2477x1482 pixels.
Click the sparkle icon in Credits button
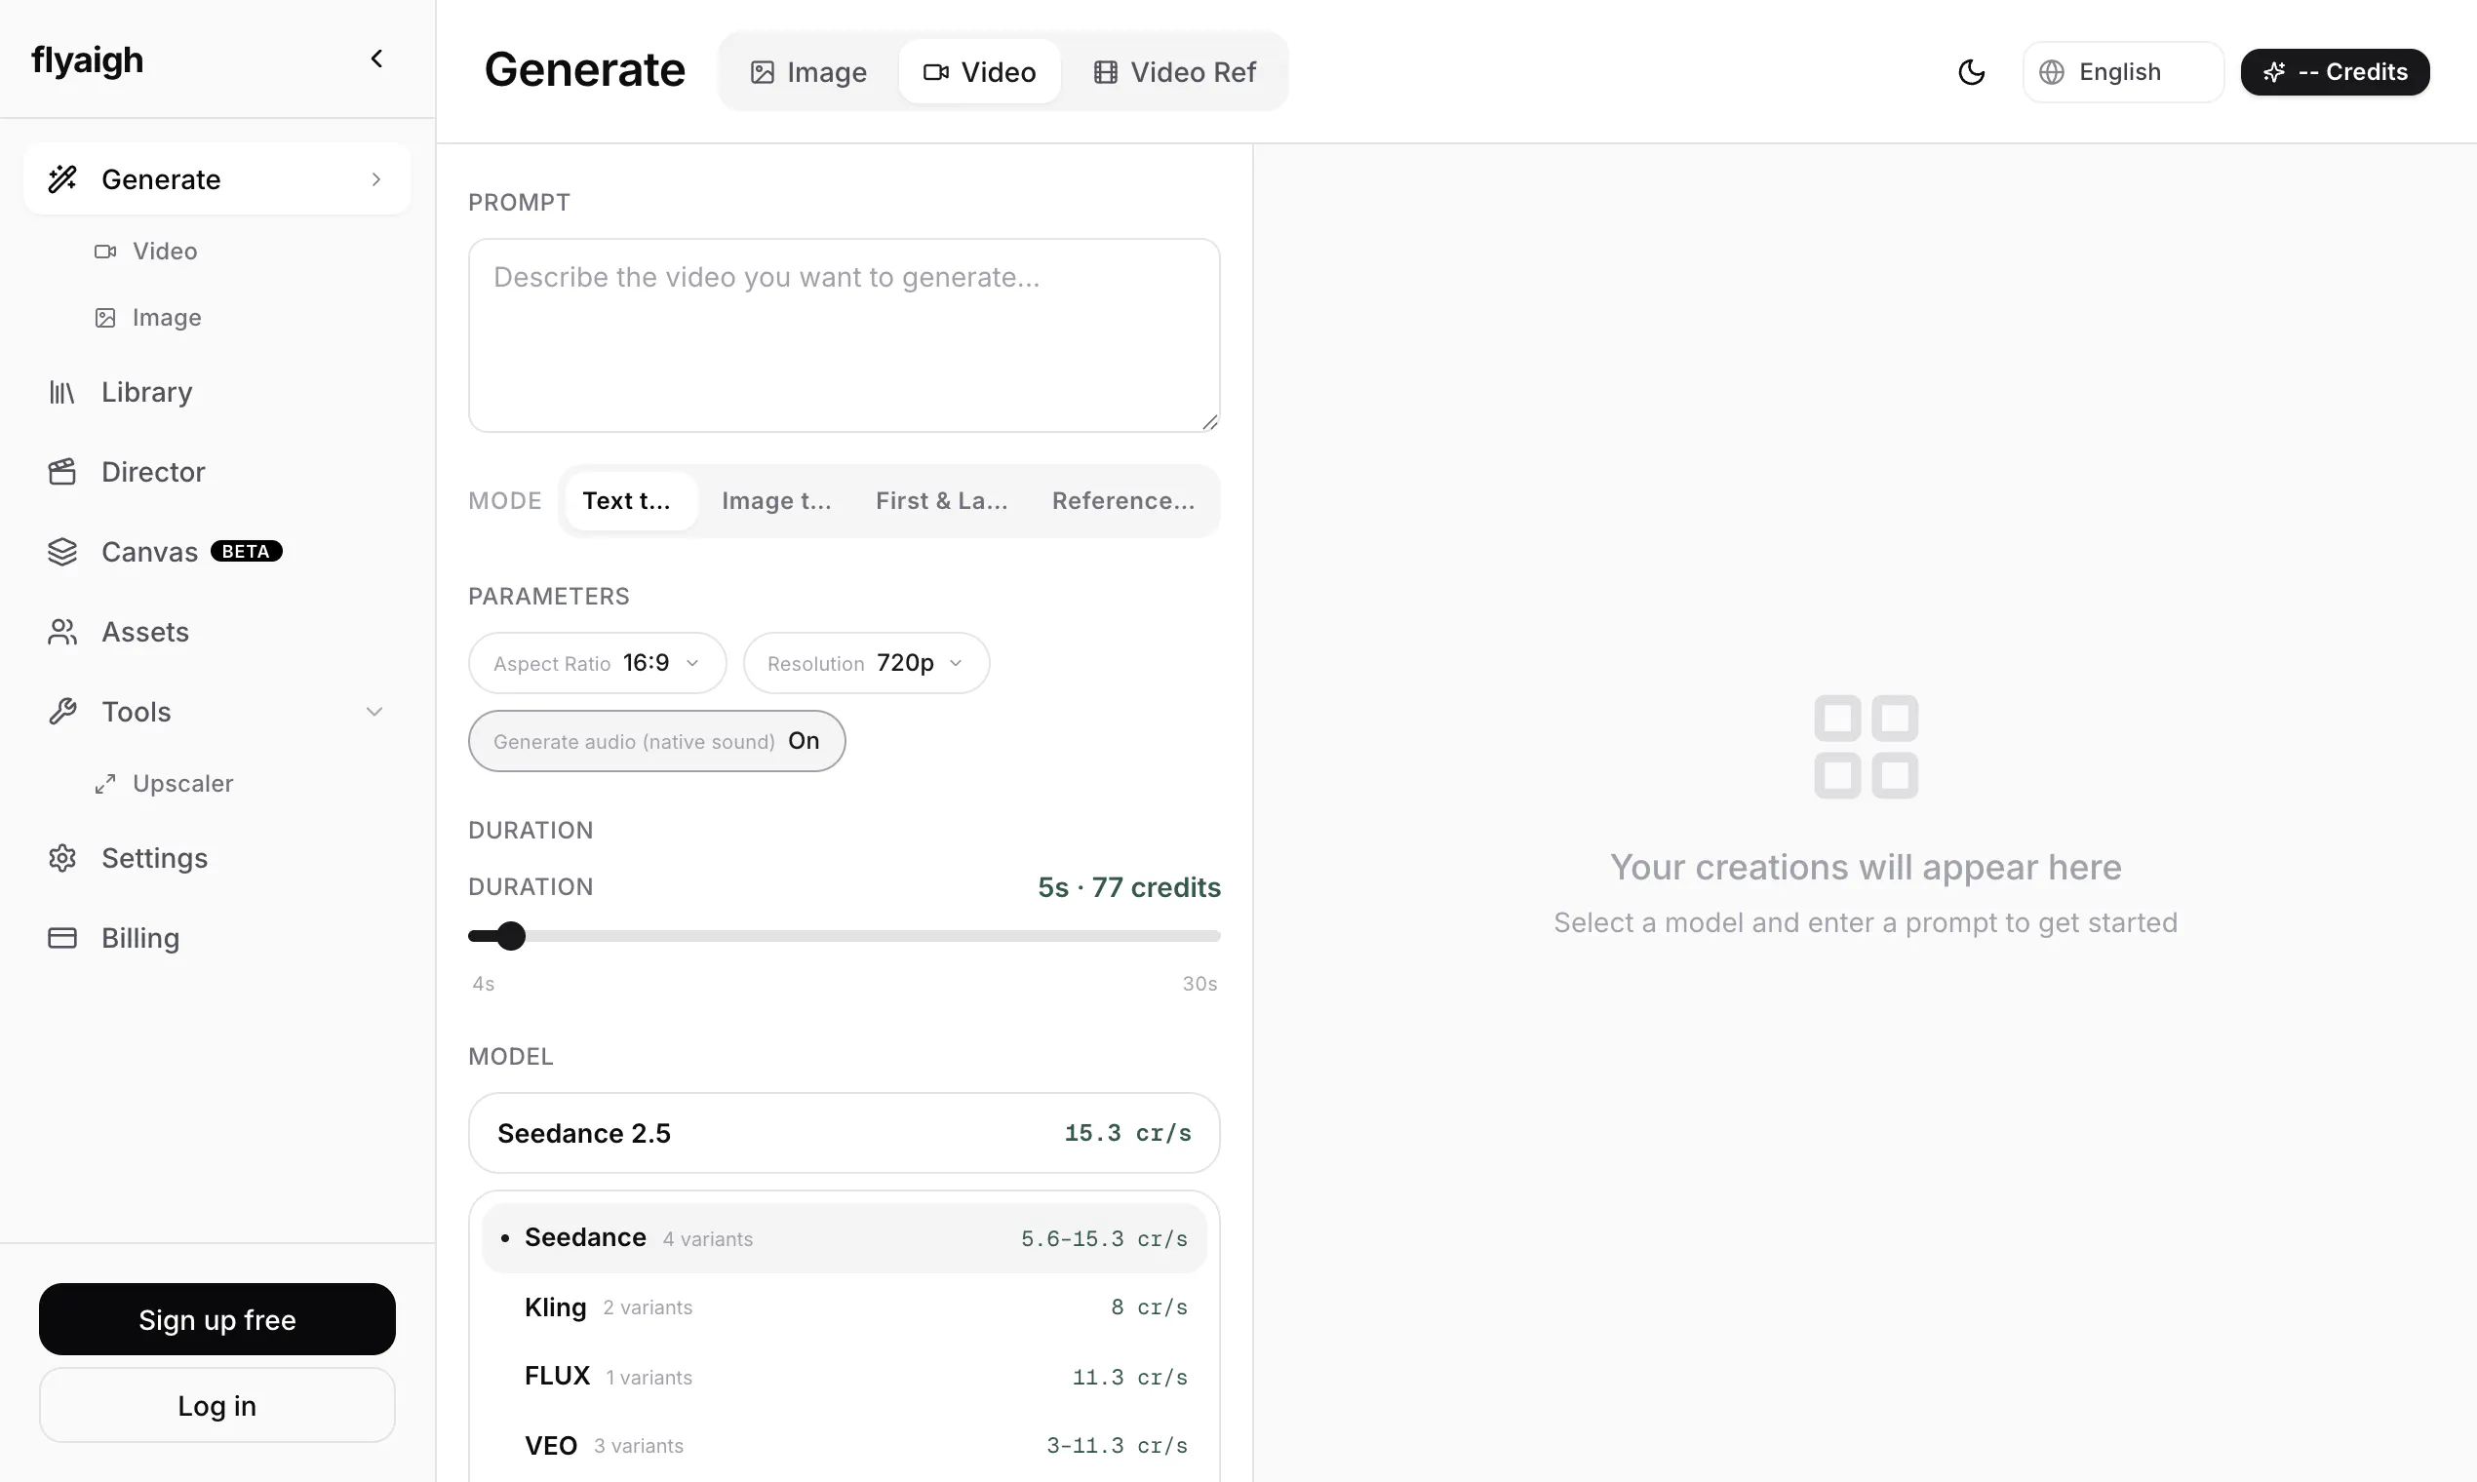[2274, 72]
